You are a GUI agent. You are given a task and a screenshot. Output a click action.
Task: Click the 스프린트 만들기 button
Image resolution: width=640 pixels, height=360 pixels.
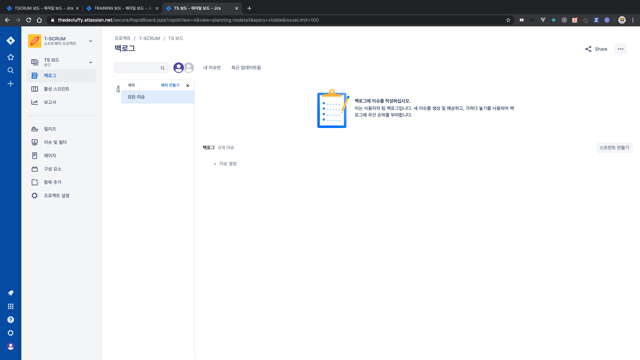(614, 148)
